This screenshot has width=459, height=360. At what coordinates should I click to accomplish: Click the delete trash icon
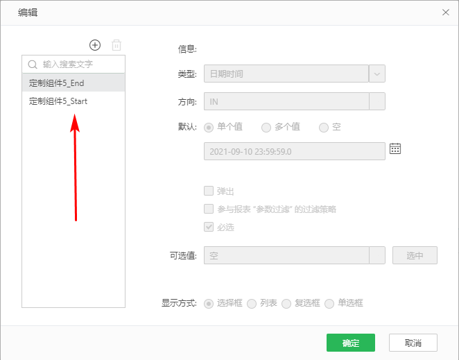(116, 45)
